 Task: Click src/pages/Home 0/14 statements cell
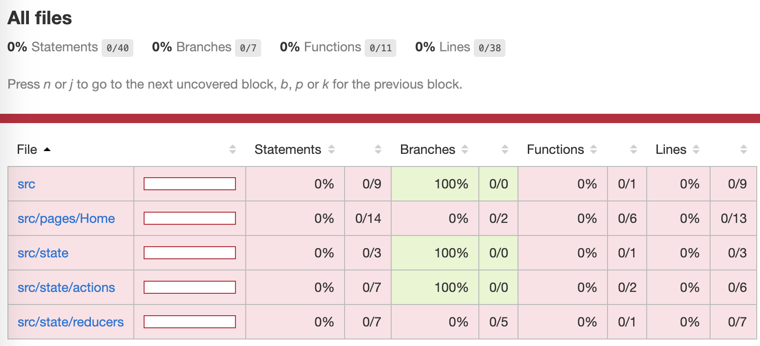368,218
